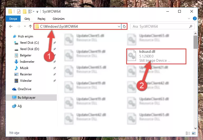Minimize the SysWOW64 window
203x140 pixels.
(x=168, y=11)
